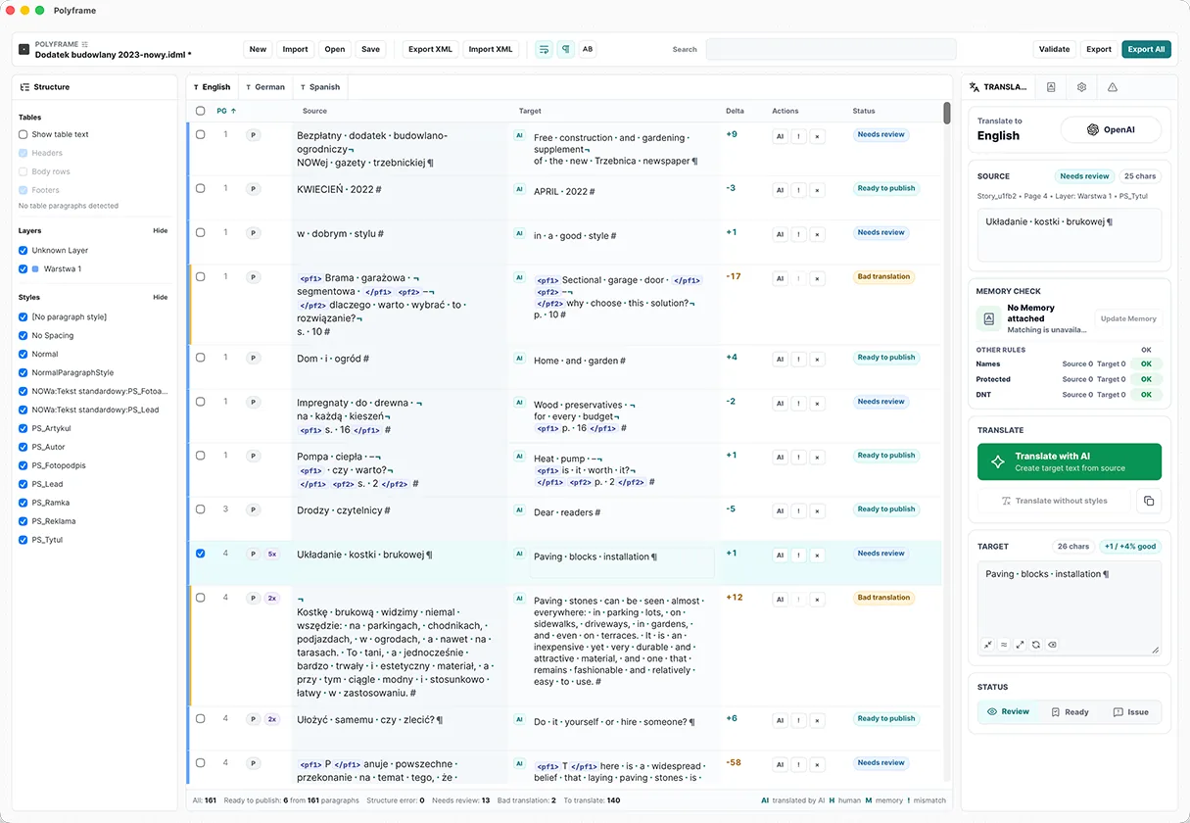1190x823 pixels.
Task: Click the 'Dear readers' target cell
Action: tap(622, 512)
